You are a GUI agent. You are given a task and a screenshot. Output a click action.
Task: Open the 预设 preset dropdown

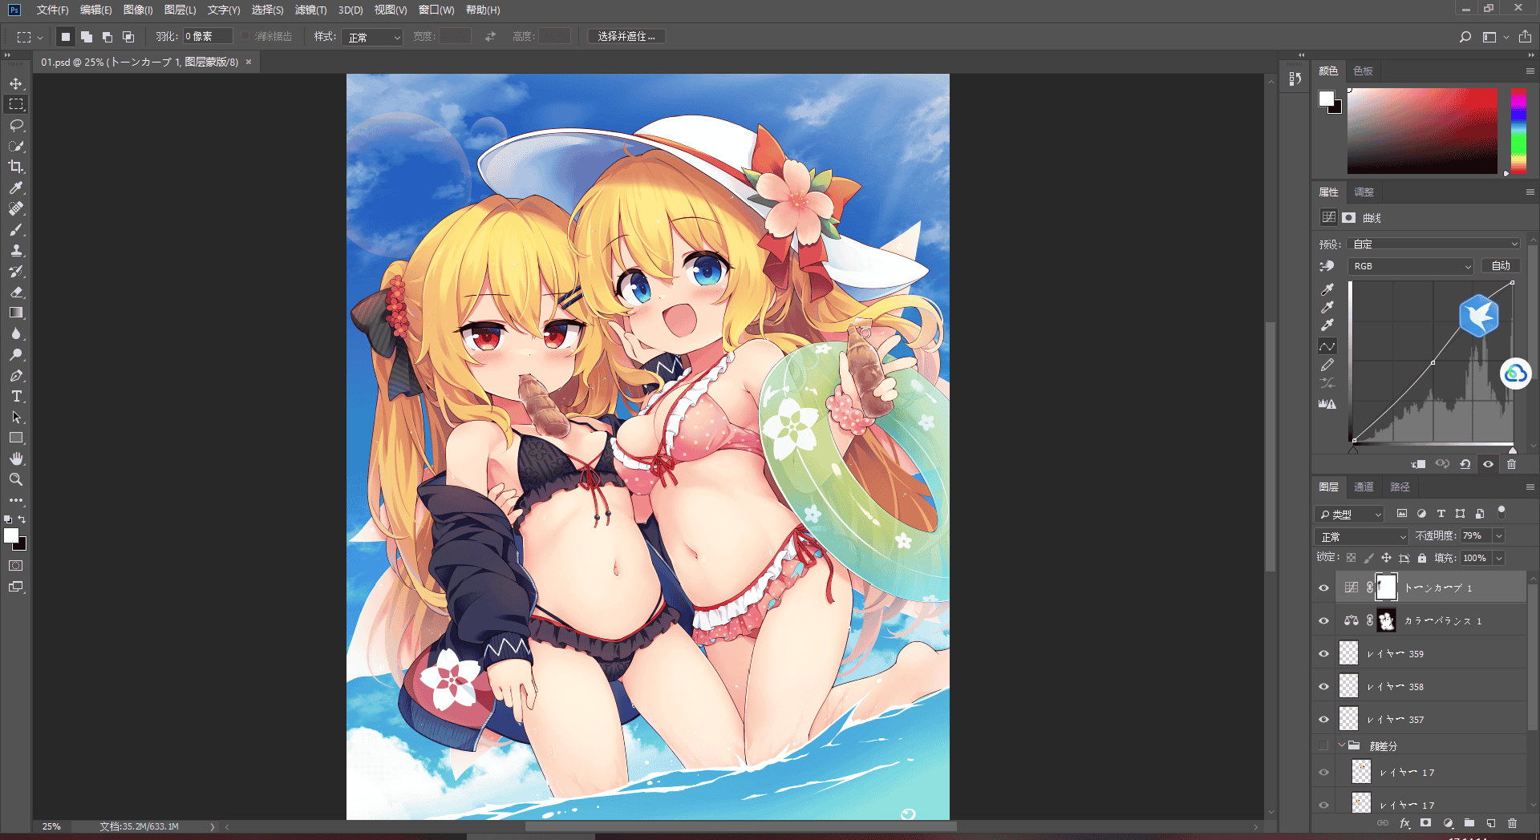1434,244
